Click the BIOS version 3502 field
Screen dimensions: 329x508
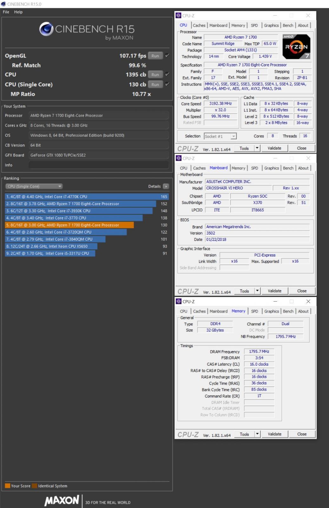(257, 233)
